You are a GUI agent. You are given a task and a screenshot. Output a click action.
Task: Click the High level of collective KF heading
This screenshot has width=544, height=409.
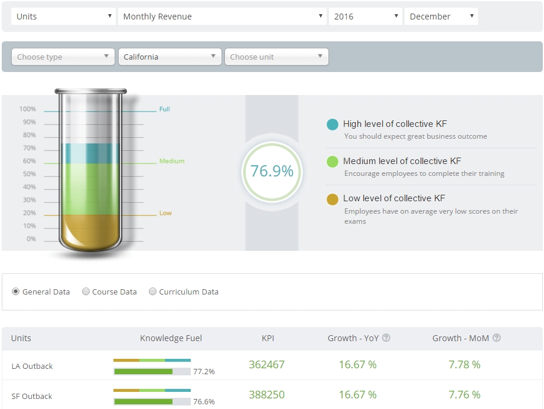[395, 124]
